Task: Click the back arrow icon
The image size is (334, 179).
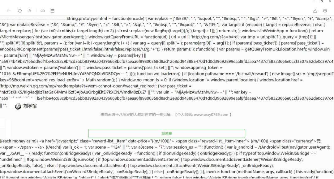Action: click(9, 11)
